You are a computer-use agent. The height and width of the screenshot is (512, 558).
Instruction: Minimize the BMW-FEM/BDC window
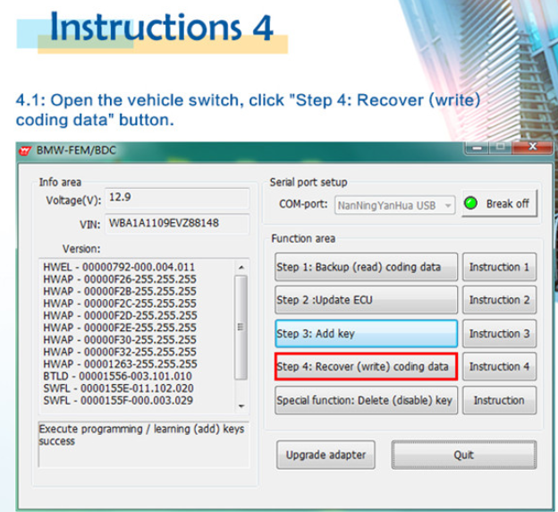477,147
